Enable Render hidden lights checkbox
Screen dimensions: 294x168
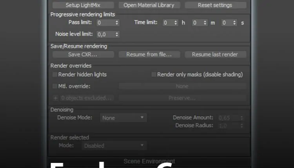pos(55,75)
